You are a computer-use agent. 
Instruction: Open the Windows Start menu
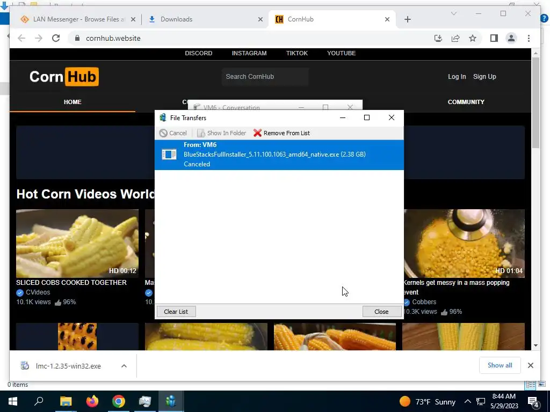(13, 401)
